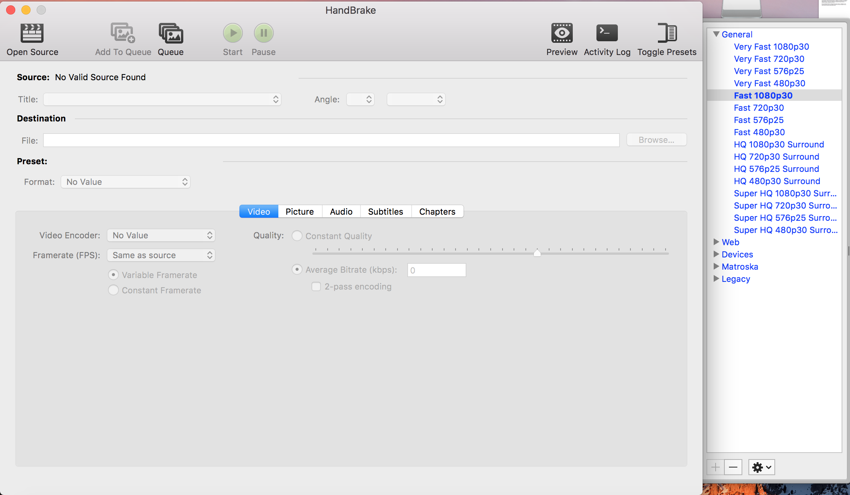Switch to the Audio tab
Screen dimensions: 850x495
pos(341,212)
